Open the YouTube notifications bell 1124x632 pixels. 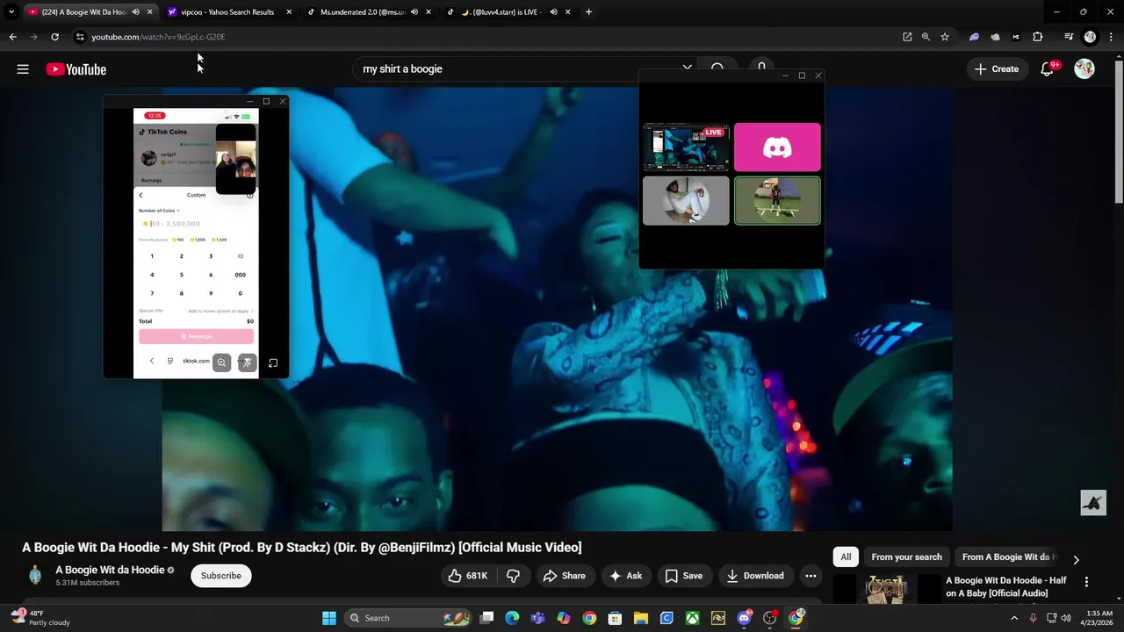[x=1047, y=69]
